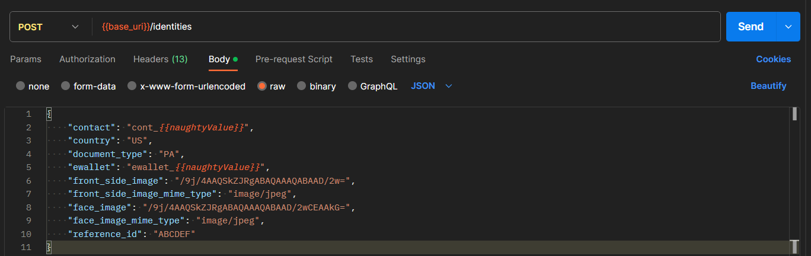The height and width of the screenshot is (256, 811).
Task: Click the {{base_uri}} variable in the URL
Action: [126, 27]
